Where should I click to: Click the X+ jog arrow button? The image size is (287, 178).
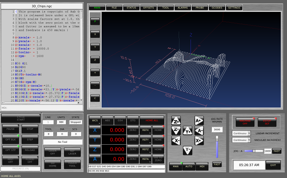pos(199,140)
